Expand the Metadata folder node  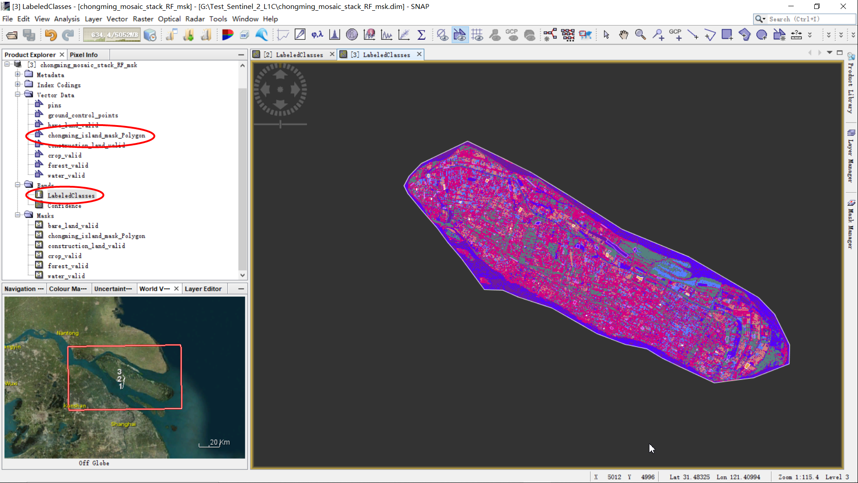click(17, 75)
